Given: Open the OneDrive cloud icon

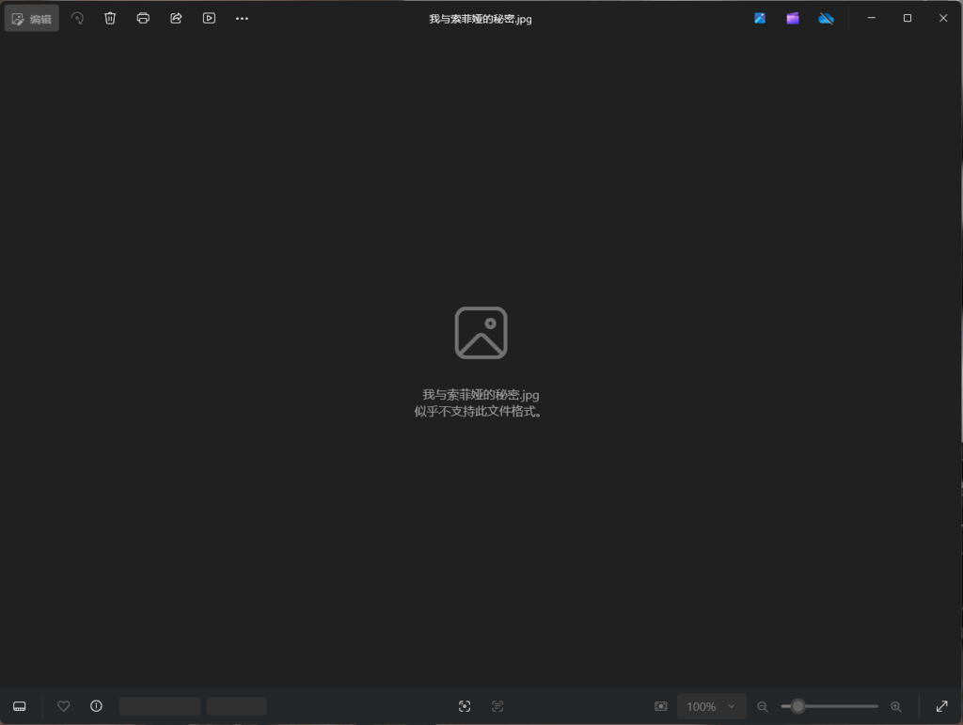Looking at the screenshot, I should [x=826, y=19].
